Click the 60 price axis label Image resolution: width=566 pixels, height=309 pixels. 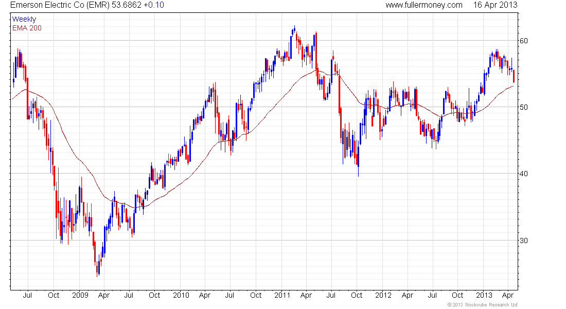coord(523,41)
